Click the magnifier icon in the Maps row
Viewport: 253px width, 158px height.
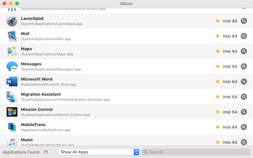[x=244, y=51]
